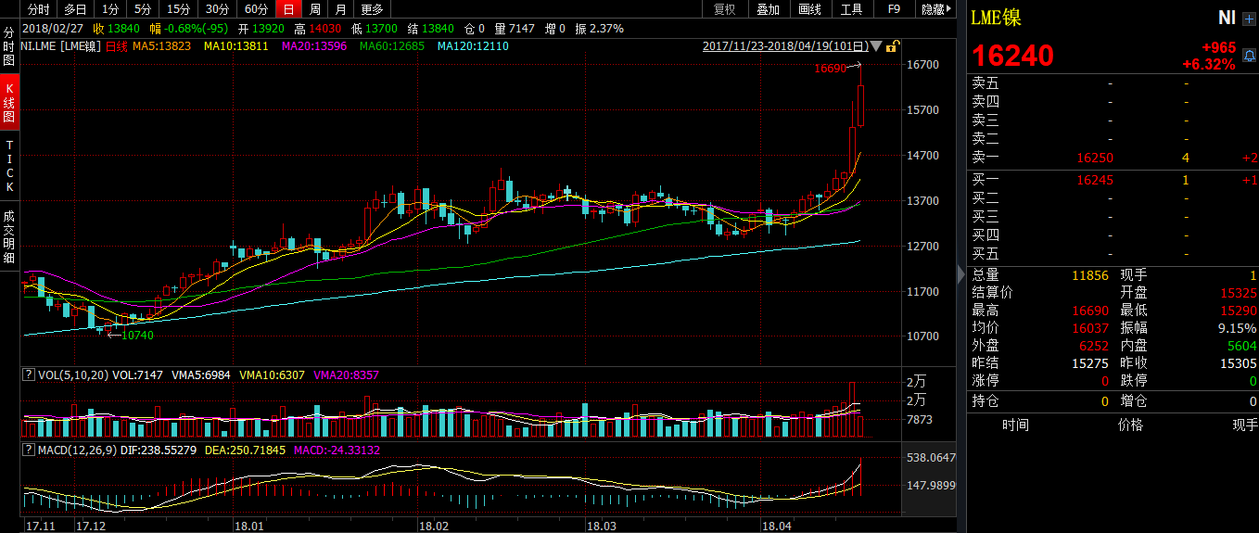Click the price alert bell icon
The image size is (1259, 533).
(x=1249, y=56)
